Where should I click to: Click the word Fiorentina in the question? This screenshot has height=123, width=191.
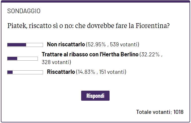(151, 26)
